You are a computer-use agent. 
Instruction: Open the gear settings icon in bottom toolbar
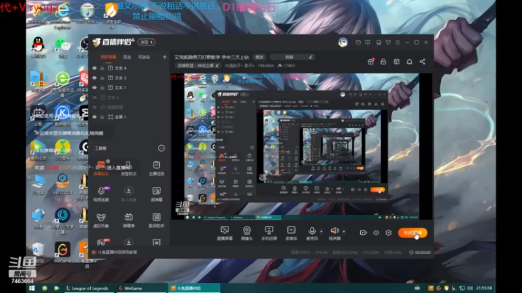[x=388, y=233]
